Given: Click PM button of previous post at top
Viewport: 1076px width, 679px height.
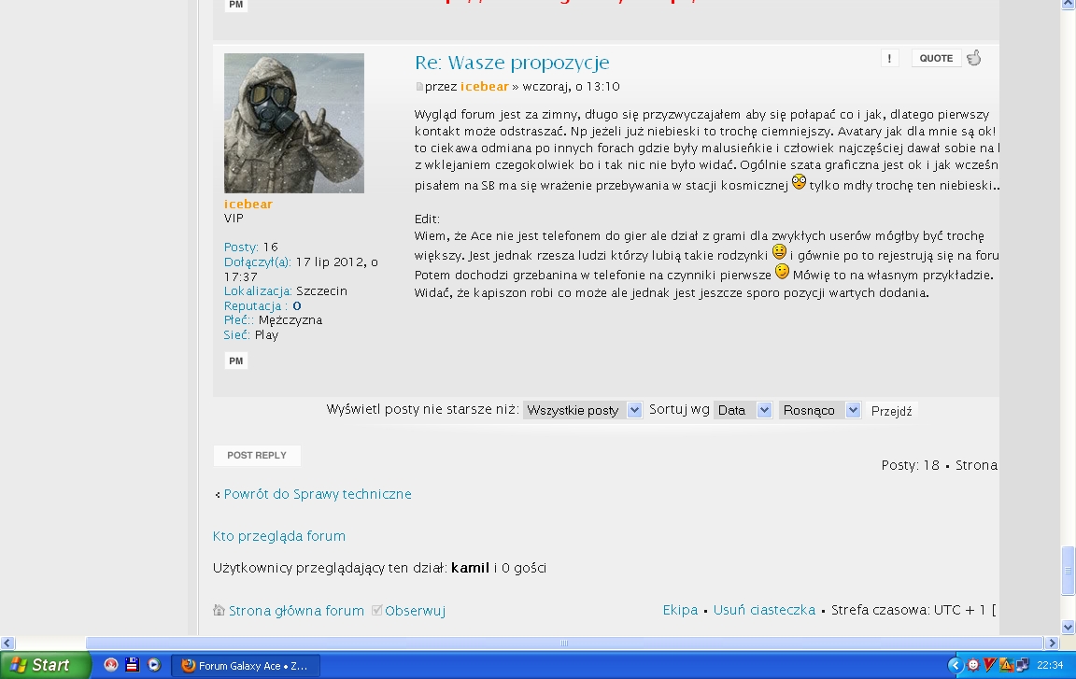Looking at the screenshot, I should [236, 5].
